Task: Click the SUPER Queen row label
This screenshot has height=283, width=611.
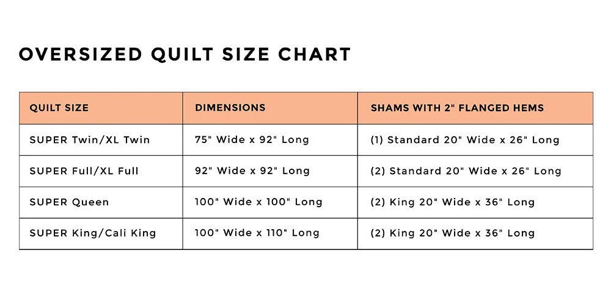Action: tap(69, 202)
